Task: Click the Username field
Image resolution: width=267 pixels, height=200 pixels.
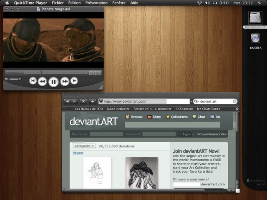Action: 106,134
